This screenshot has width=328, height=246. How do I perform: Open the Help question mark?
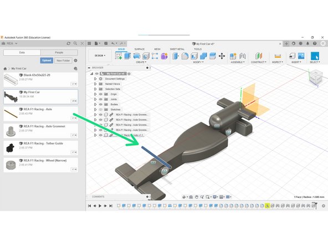click(315, 43)
